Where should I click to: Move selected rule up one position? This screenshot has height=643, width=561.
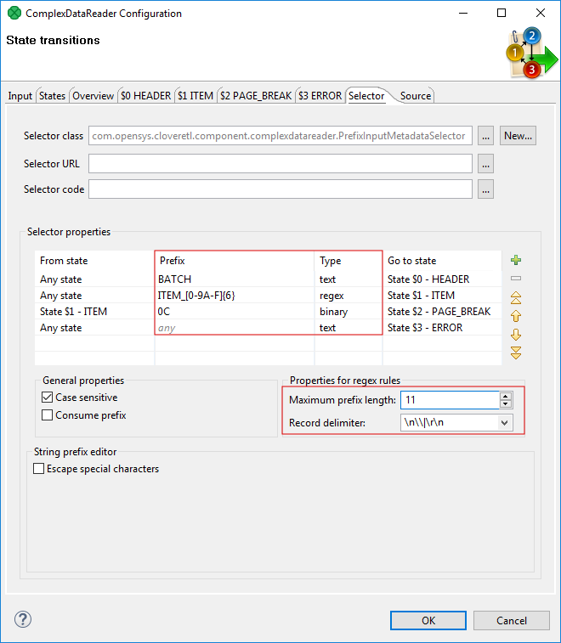(516, 316)
